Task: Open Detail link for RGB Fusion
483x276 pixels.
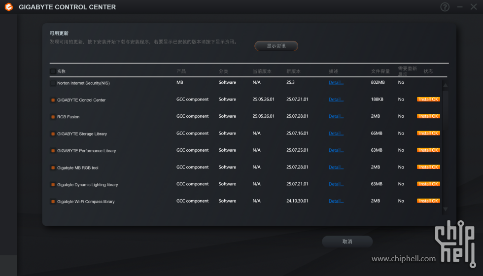Action: click(x=336, y=116)
